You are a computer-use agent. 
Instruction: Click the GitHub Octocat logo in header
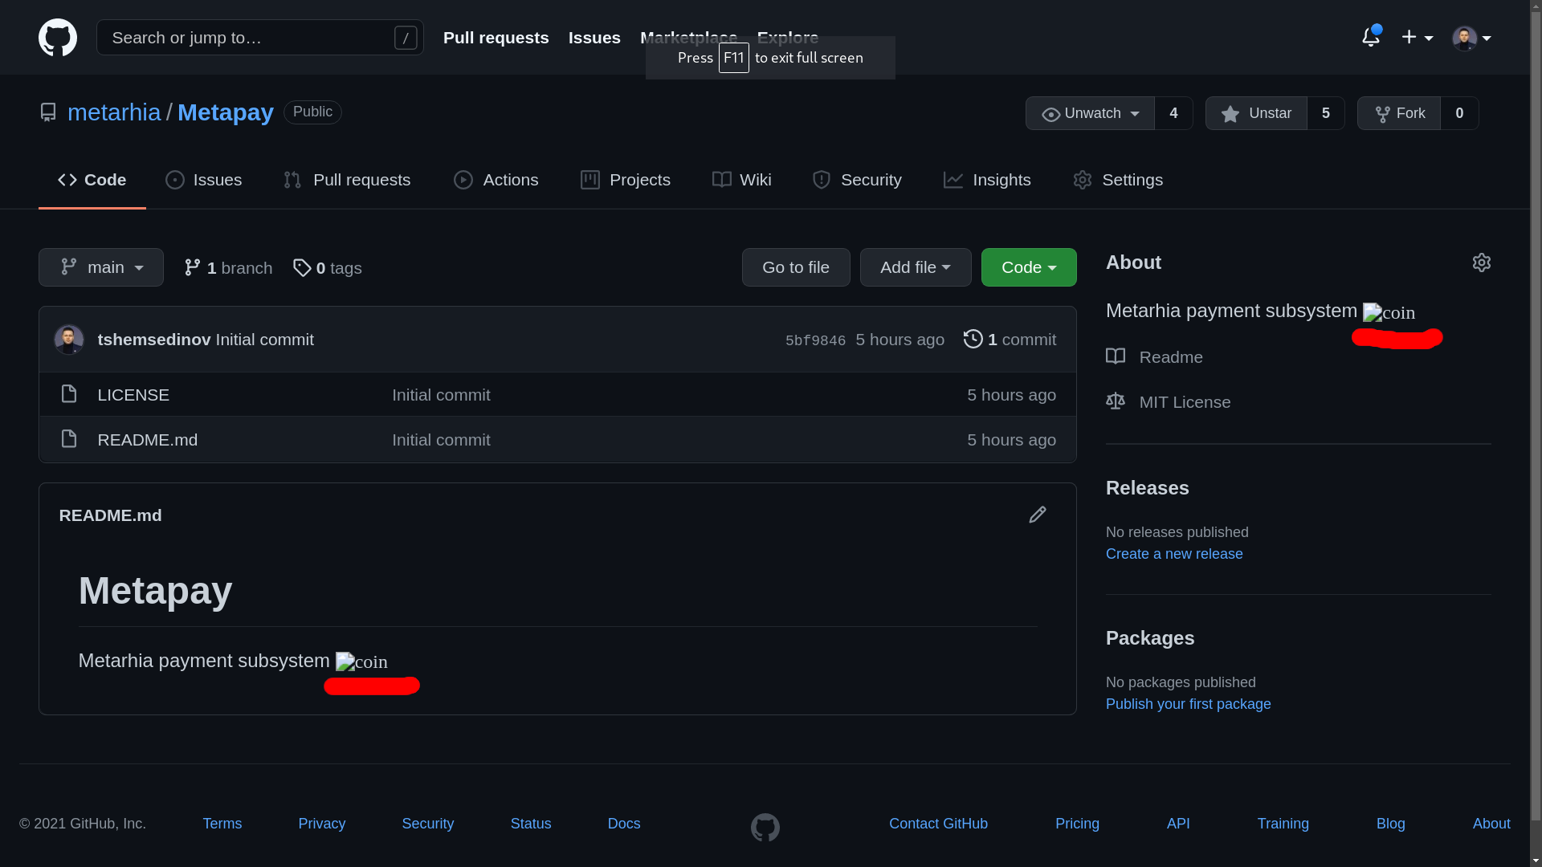[x=57, y=37]
